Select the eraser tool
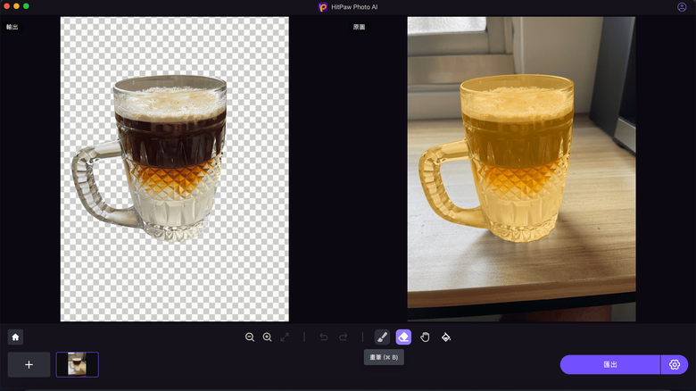The image size is (696, 391). (x=403, y=337)
